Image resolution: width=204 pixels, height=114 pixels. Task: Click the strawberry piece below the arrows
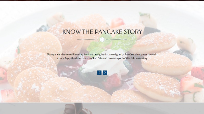click(112, 81)
